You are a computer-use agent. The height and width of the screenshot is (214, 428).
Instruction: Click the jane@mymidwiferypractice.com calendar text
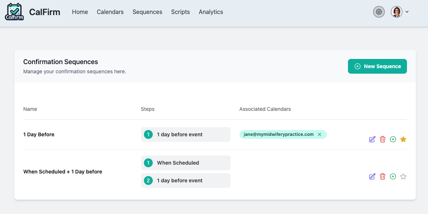pyautogui.click(x=279, y=134)
